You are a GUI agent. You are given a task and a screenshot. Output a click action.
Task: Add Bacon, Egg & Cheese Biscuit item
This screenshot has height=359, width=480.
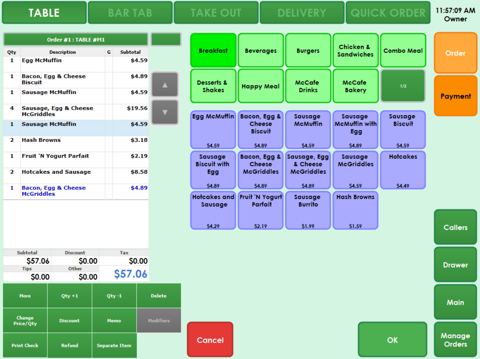pos(261,130)
